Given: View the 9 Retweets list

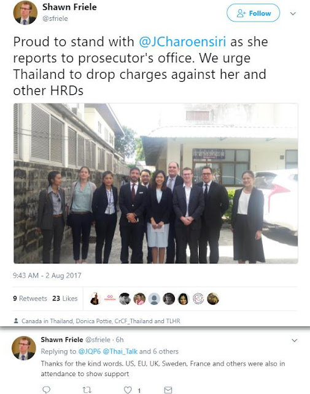Looking at the screenshot, I should coord(30,298).
